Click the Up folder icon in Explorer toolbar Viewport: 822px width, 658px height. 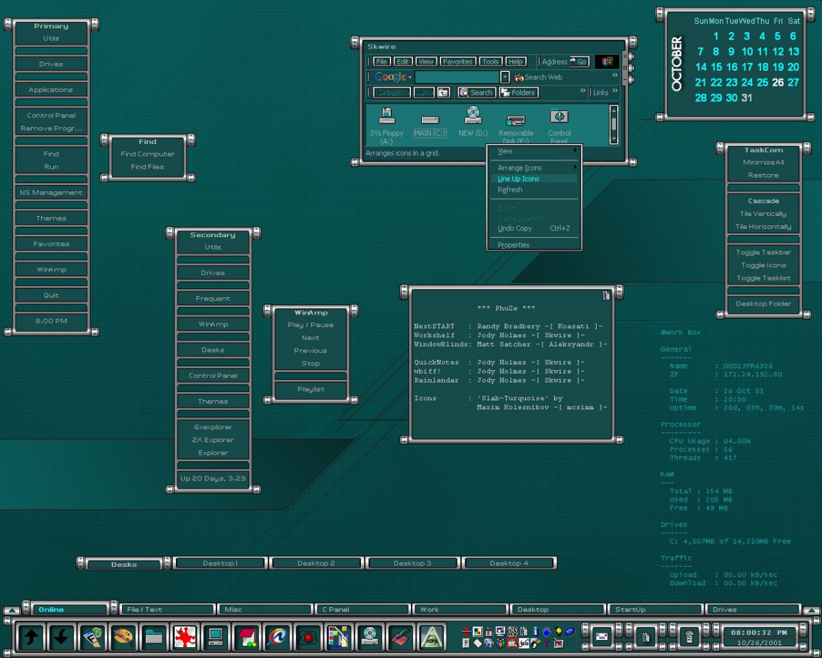(443, 93)
